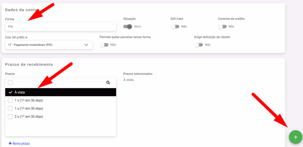The width and height of the screenshot is (303, 147).
Task: Tick the second 1 x (1º em 30 dias) checkbox
Action: [10, 108]
